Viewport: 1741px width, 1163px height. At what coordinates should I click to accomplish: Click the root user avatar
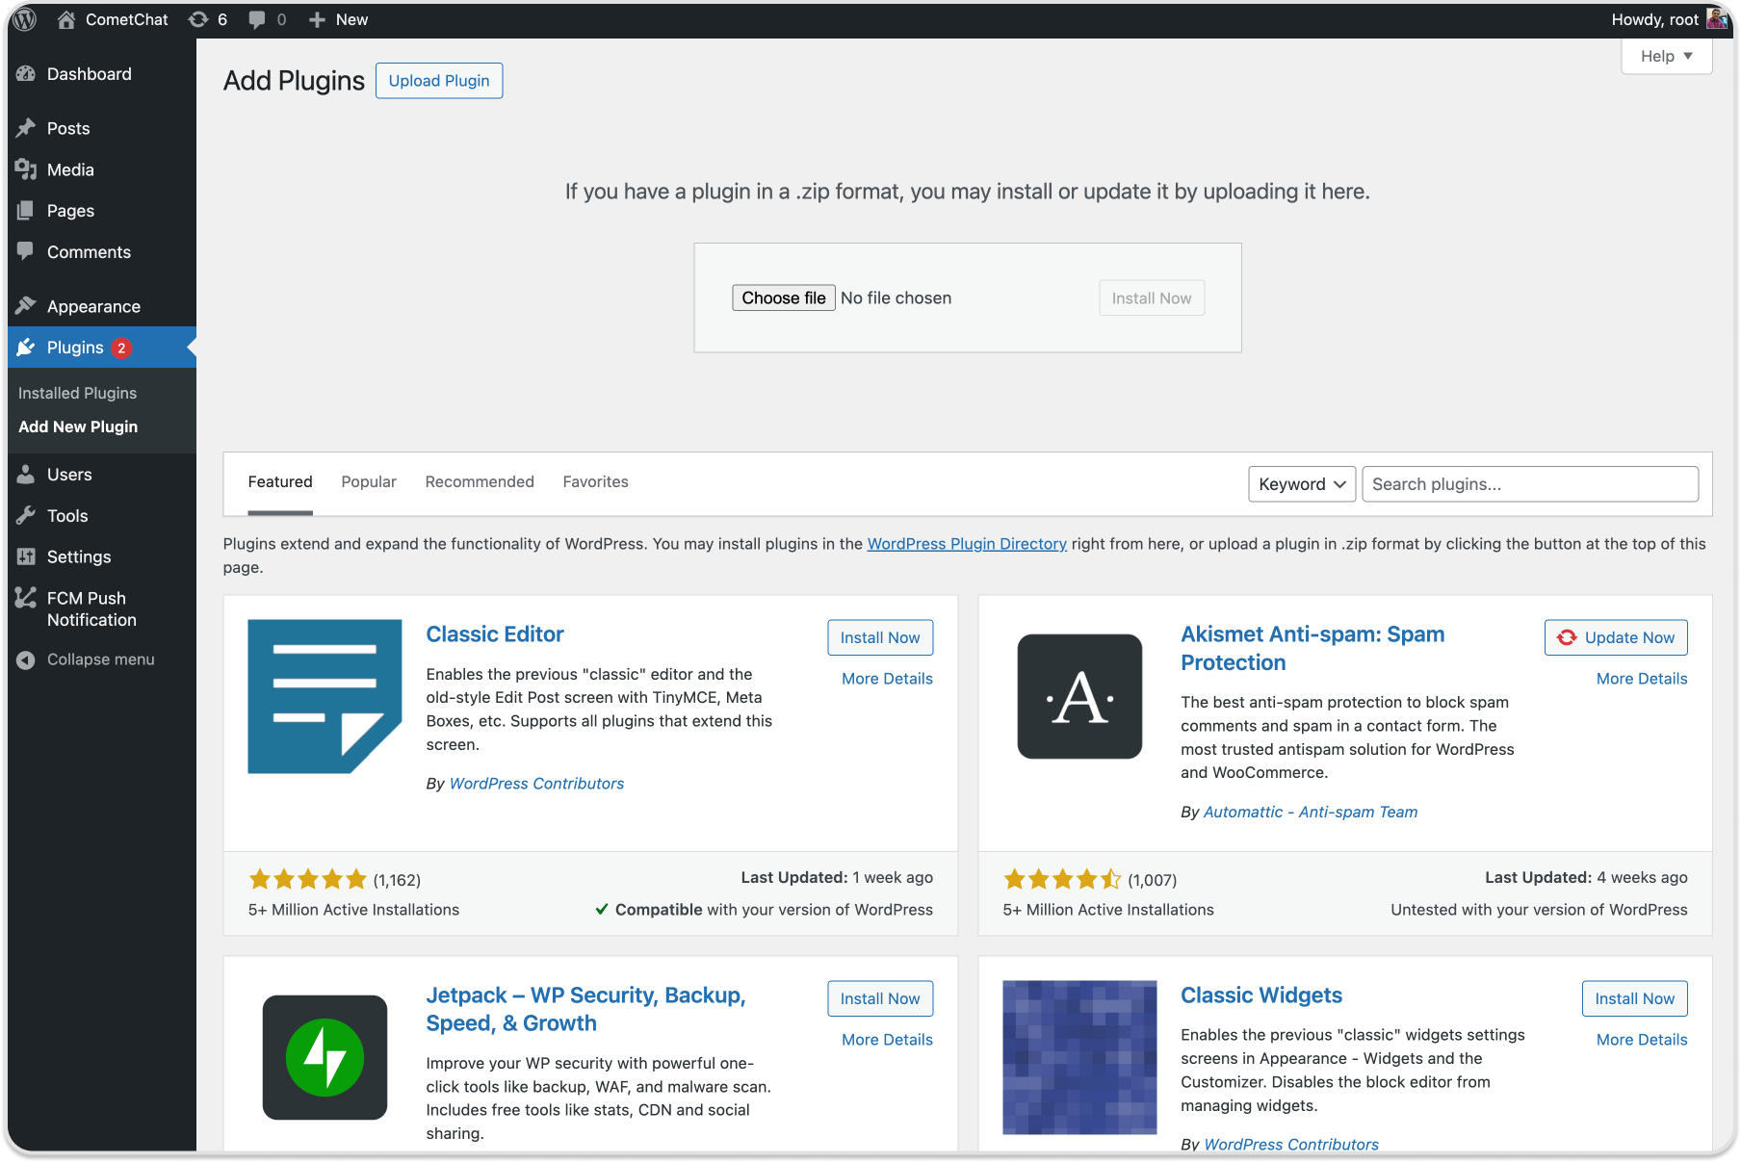(x=1716, y=19)
